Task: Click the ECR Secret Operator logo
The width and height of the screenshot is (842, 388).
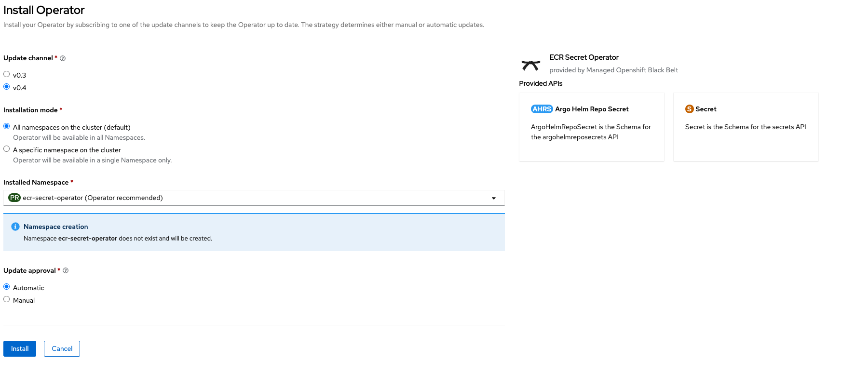Action: [530, 65]
